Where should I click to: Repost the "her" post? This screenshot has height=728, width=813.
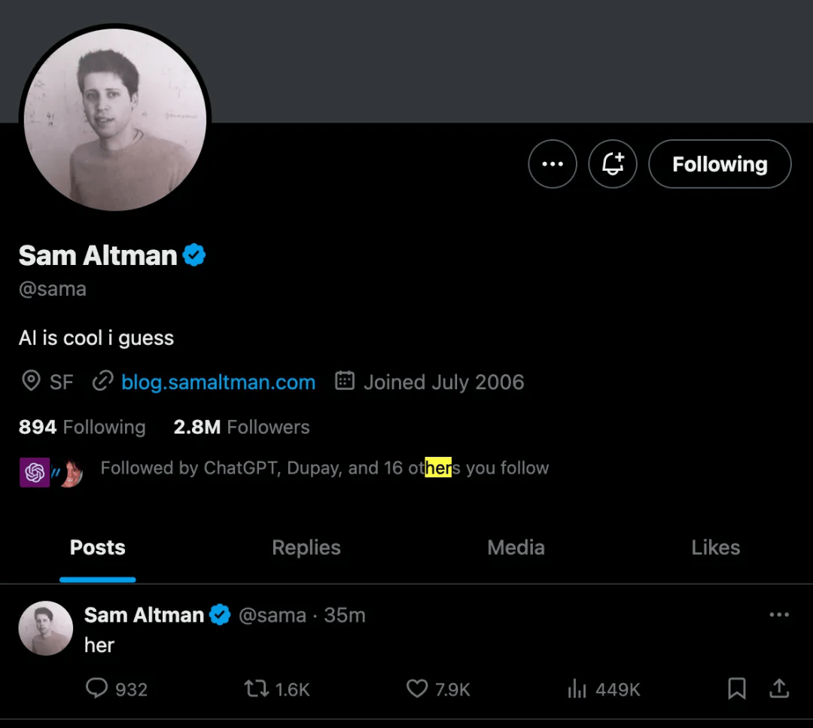click(257, 688)
